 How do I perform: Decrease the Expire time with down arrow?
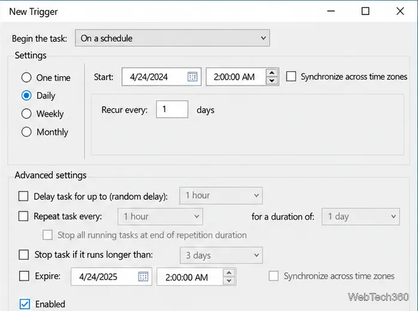click(229, 280)
